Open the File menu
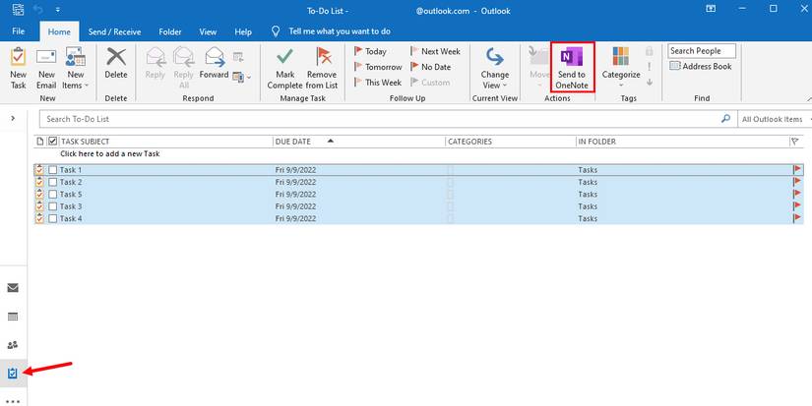812x406 pixels. (x=18, y=31)
